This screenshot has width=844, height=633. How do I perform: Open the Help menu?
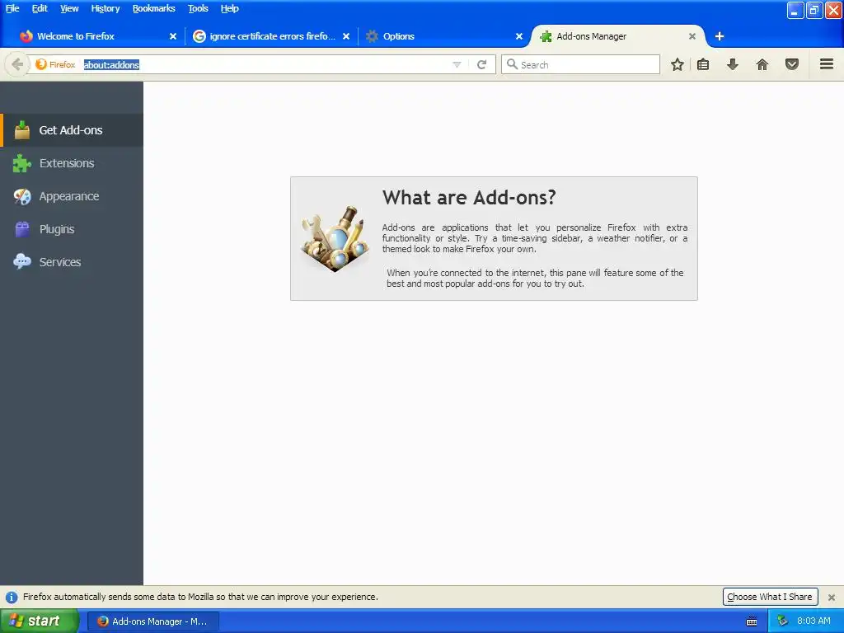point(229,8)
